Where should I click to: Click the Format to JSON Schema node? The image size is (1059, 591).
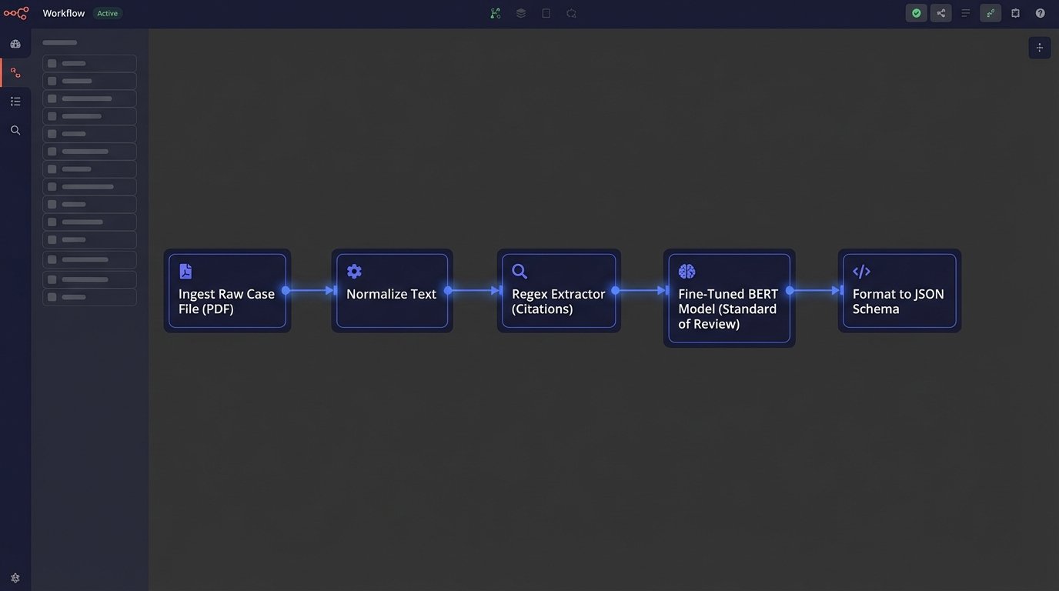tap(899, 291)
